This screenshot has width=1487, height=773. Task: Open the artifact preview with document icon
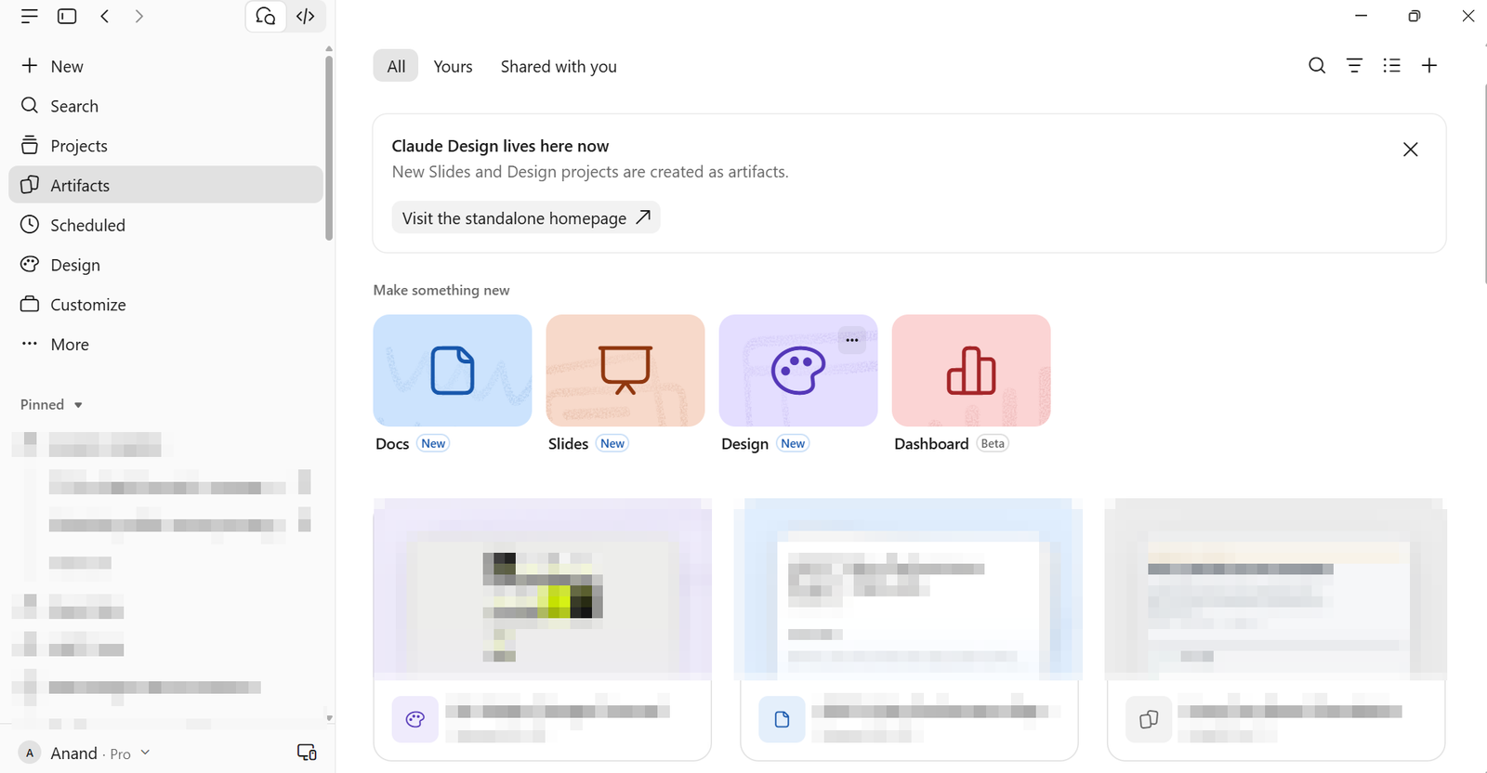[x=909, y=629]
